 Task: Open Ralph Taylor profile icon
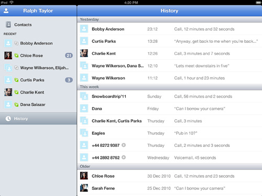[x=6, y=10]
